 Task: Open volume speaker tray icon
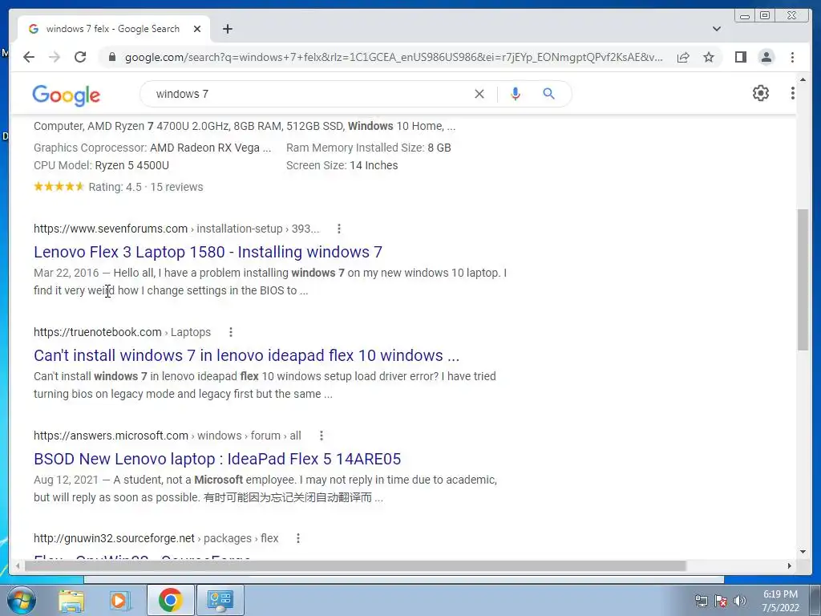pyautogui.click(x=740, y=601)
